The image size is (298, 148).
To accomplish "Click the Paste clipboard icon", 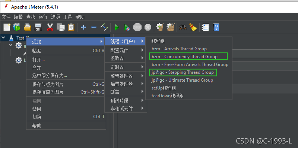I will pos(71,27).
